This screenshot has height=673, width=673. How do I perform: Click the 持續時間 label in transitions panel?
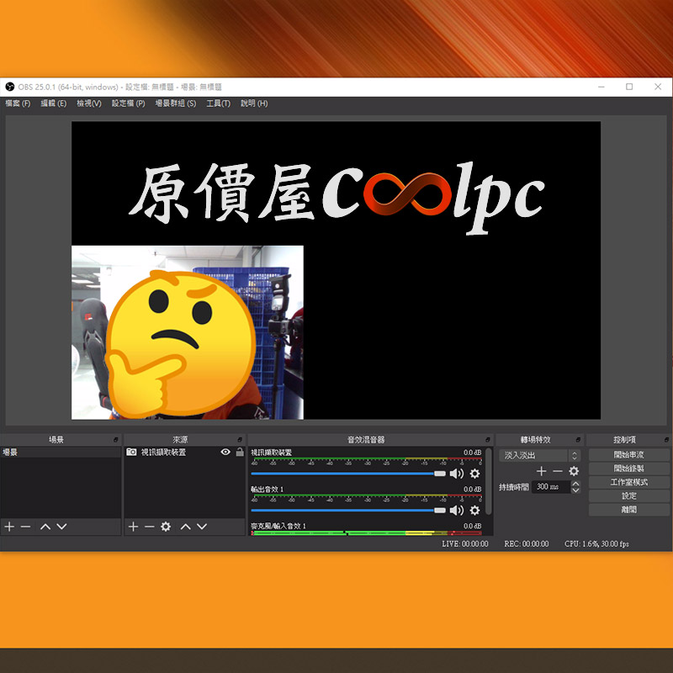click(514, 487)
